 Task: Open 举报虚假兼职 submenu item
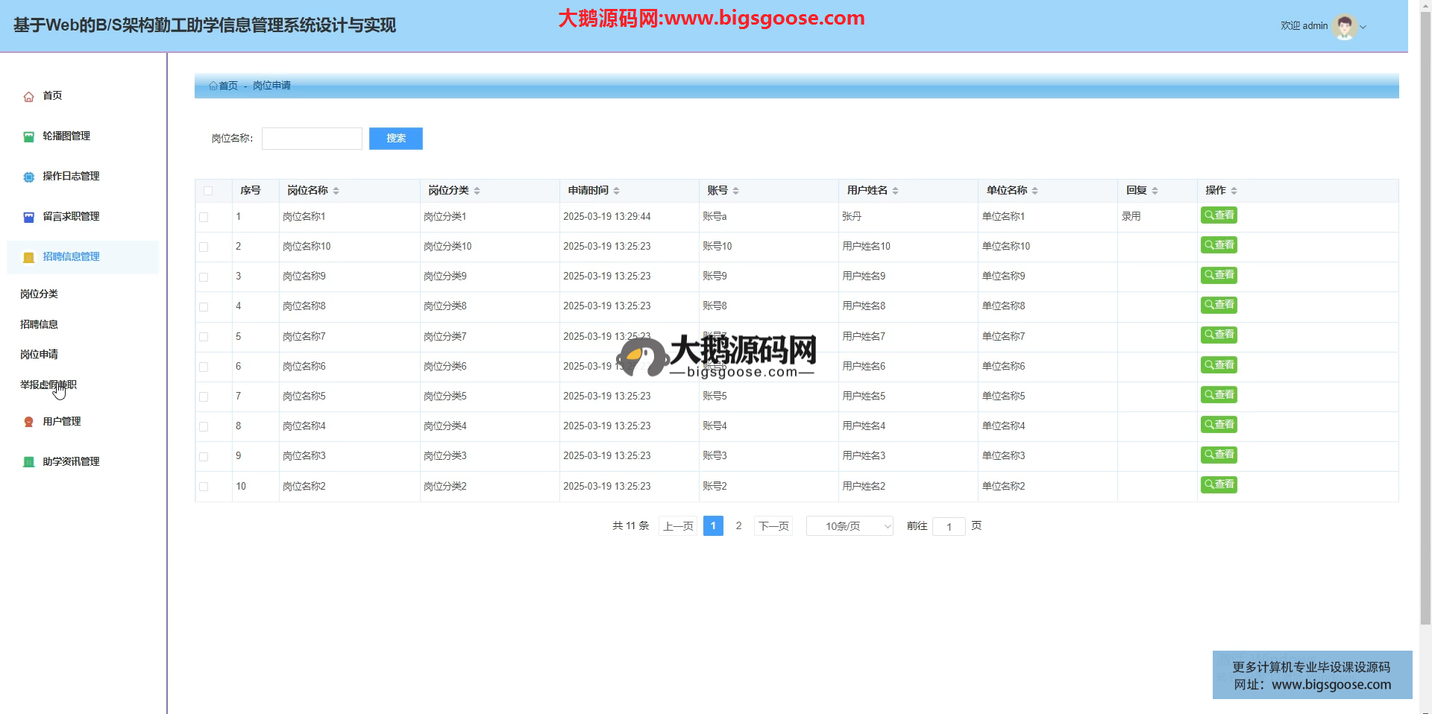coord(48,385)
